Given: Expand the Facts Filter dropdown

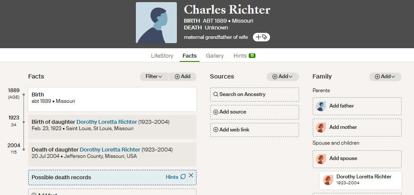Looking at the screenshot, I should click(x=154, y=77).
